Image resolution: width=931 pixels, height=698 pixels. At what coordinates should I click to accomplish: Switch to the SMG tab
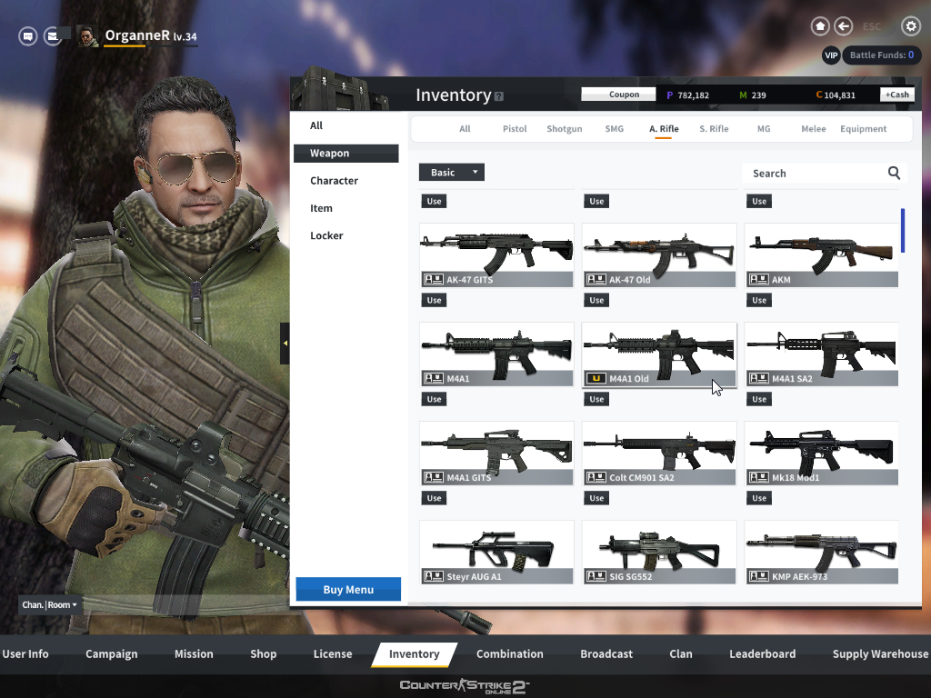point(614,129)
